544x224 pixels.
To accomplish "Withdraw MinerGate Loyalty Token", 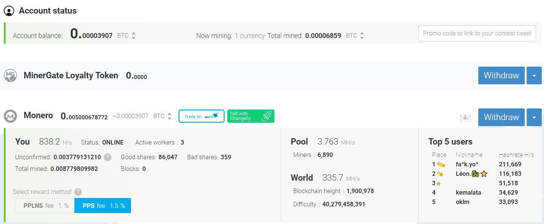I will pos(501,76).
